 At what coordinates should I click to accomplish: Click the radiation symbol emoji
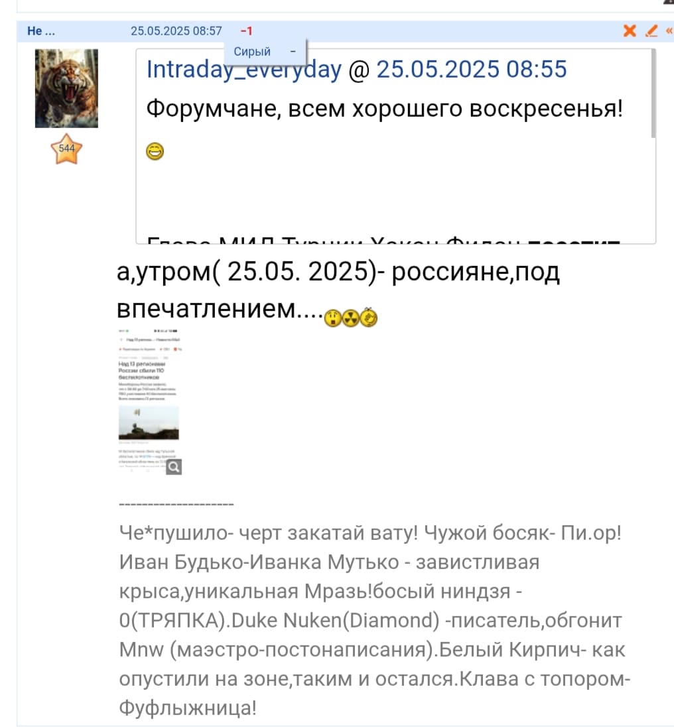pos(351,318)
